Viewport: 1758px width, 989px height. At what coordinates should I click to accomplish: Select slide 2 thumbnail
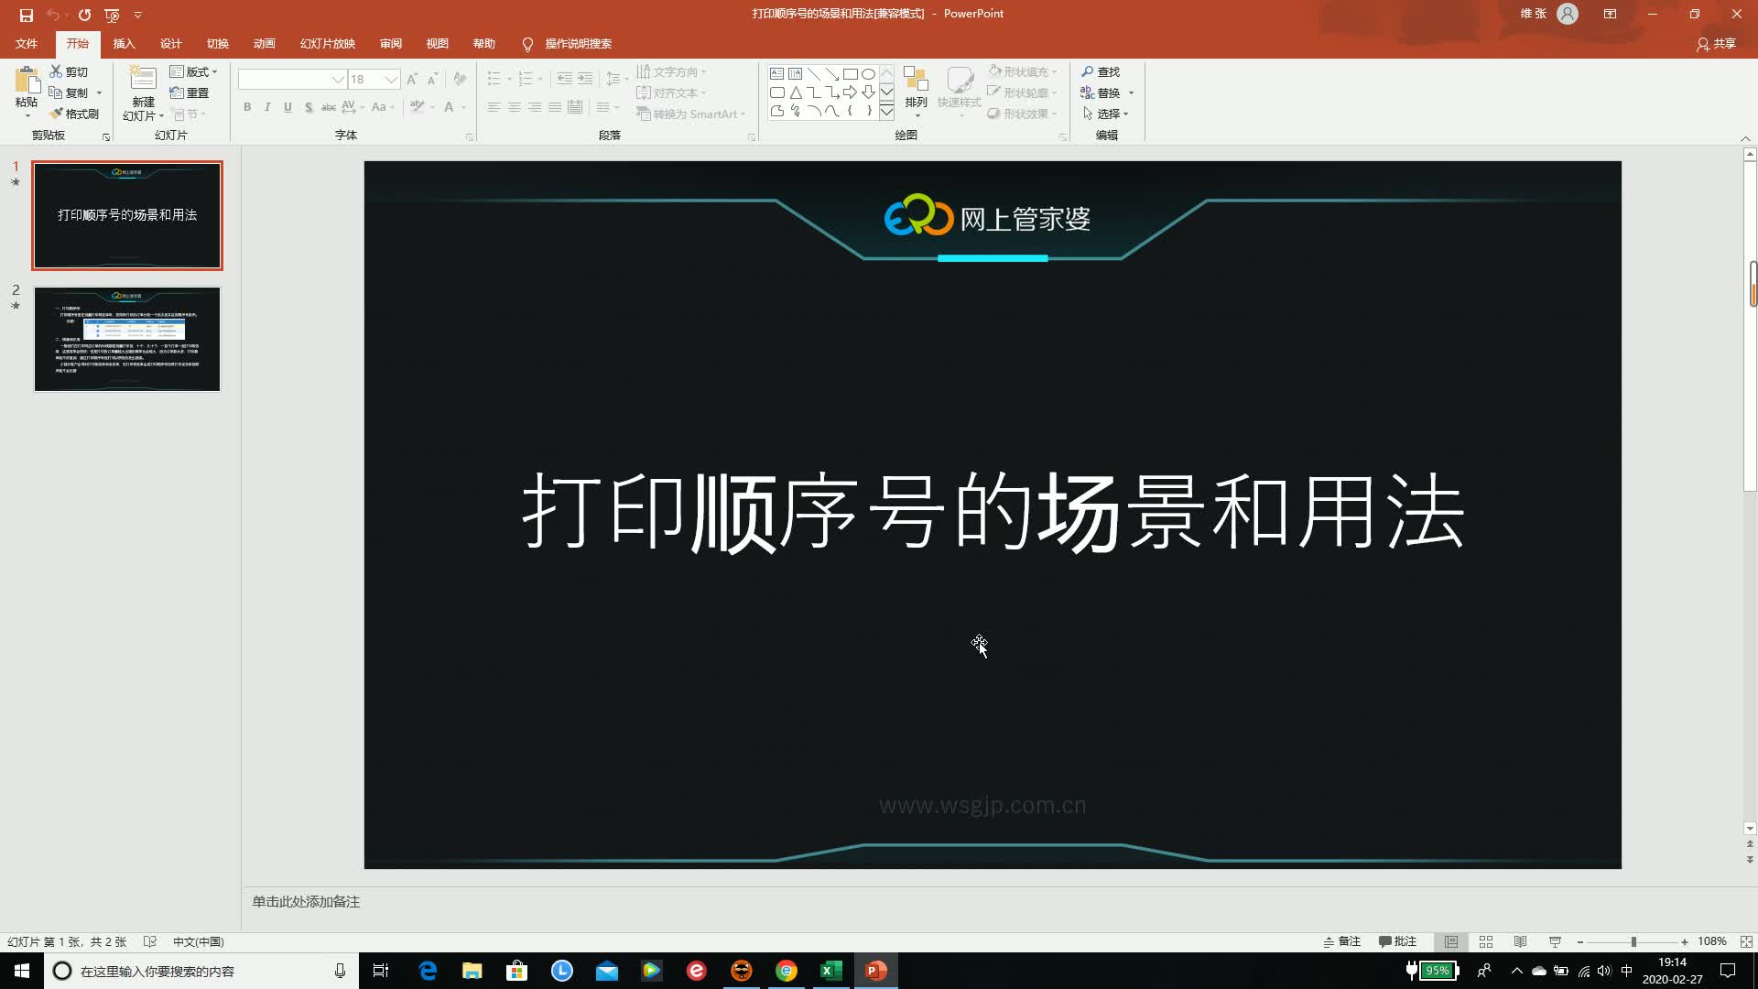pyautogui.click(x=127, y=339)
